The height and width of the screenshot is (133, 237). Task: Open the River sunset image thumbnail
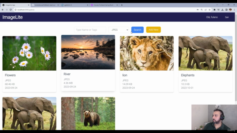[88, 52]
